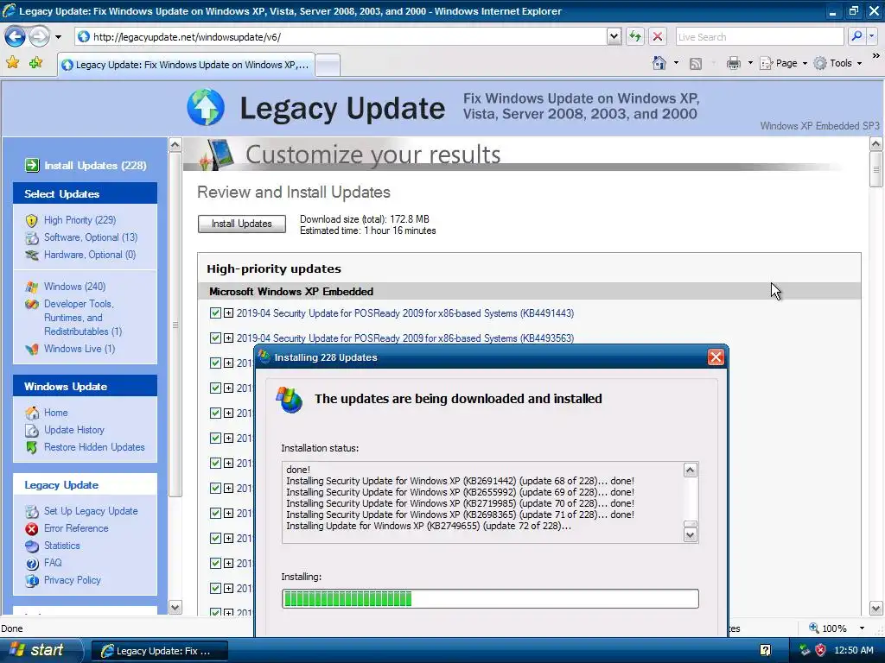Open the Print dropdown arrow
The width and height of the screenshot is (885, 663).
[x=750, y=63]
